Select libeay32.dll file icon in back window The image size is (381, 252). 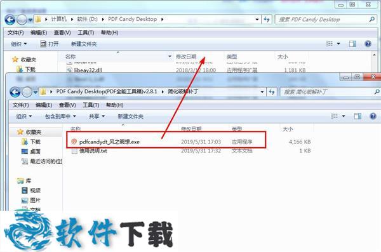(69, 70)
